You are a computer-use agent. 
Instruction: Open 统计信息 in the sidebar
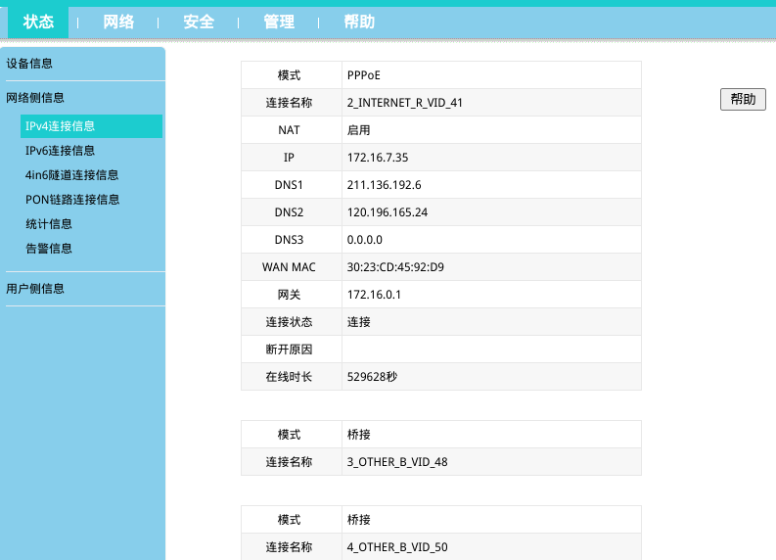[x=49, y=224]
